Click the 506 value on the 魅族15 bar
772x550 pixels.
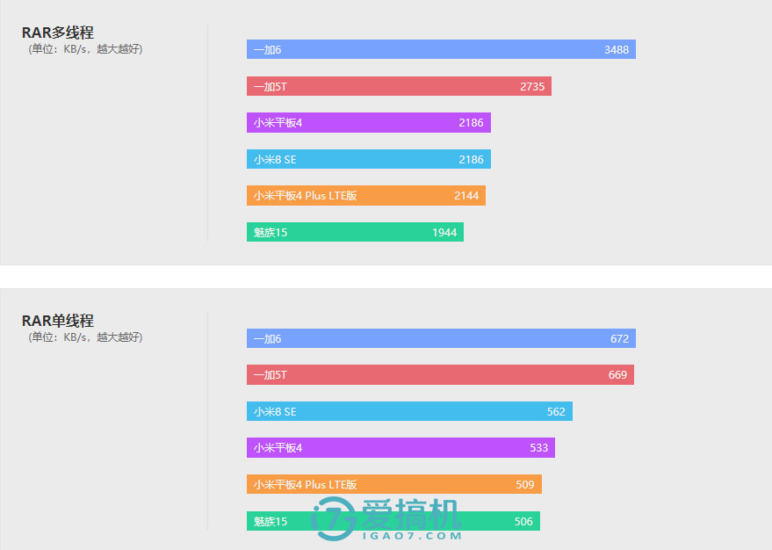(523, 521)
